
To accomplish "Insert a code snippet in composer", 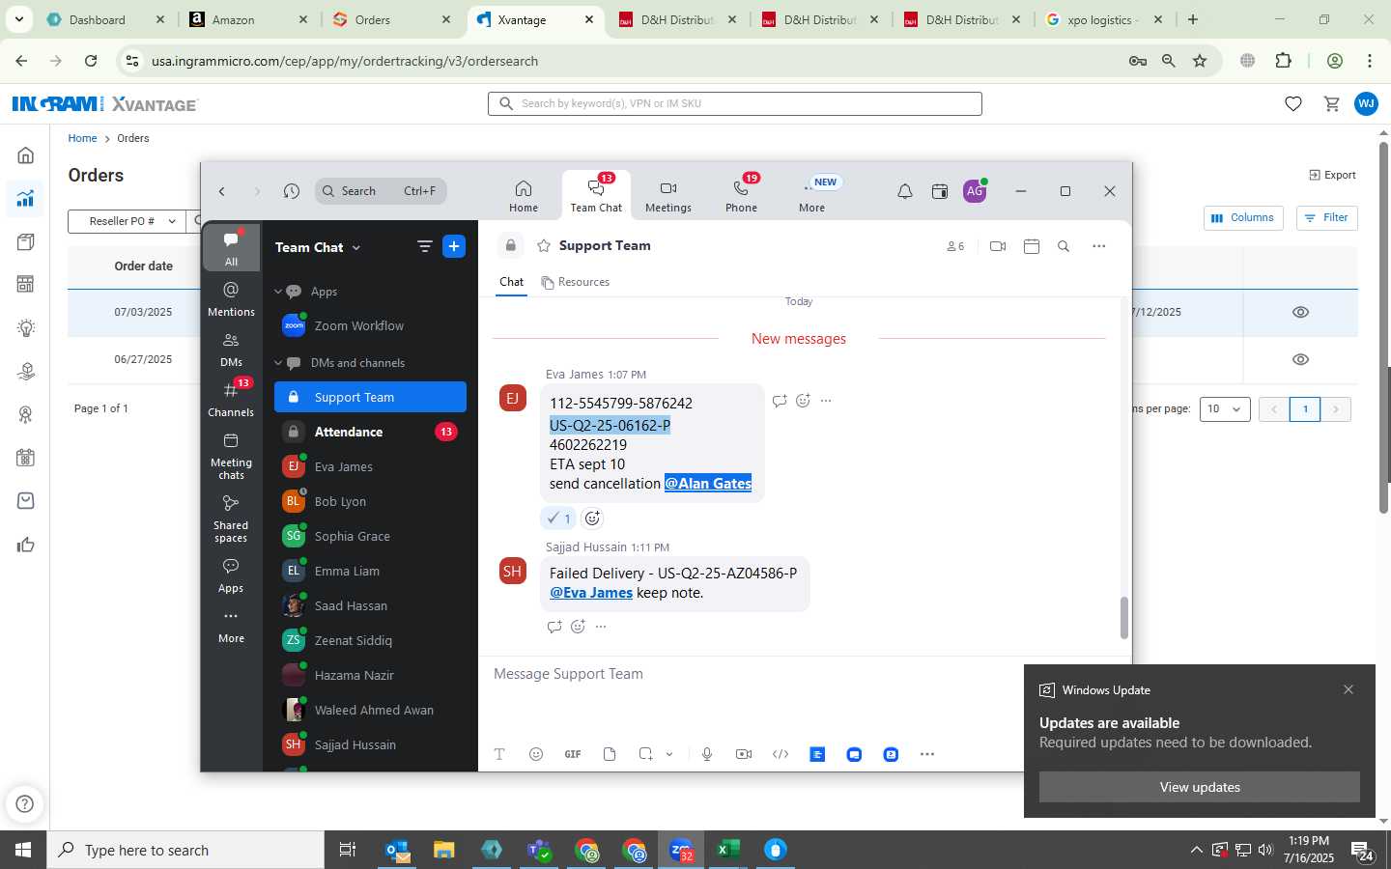I will (781, 754).
